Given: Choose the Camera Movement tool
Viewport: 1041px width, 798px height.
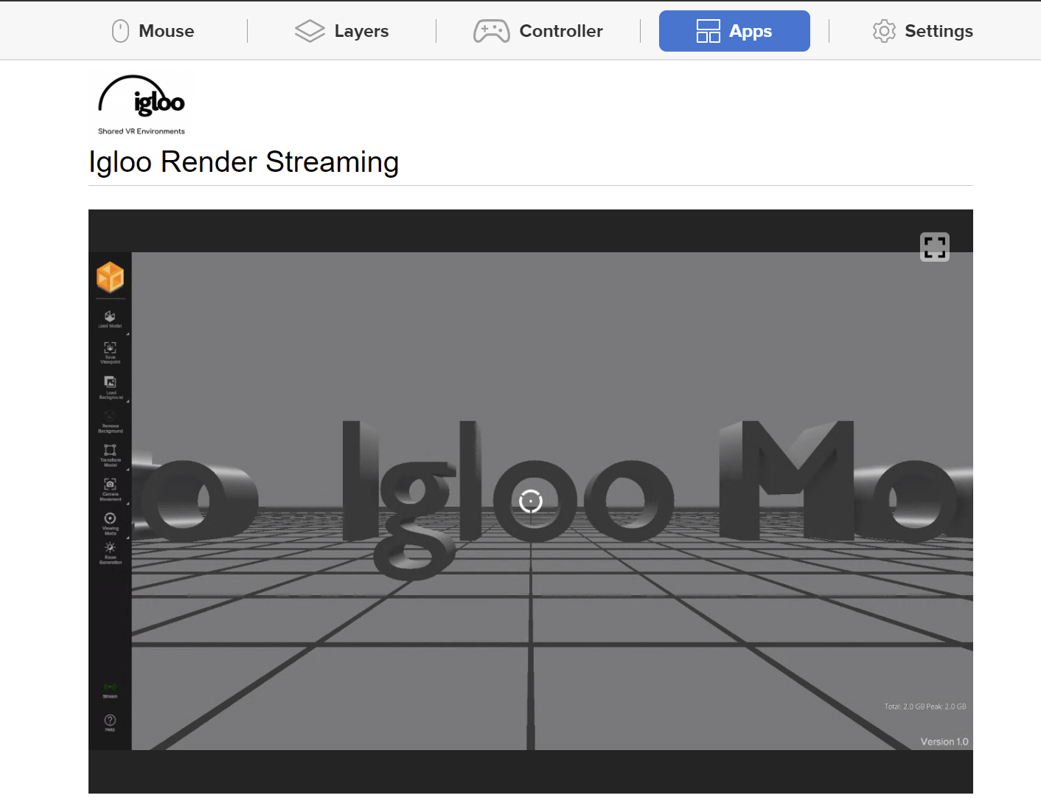Looking at the screenshot, I should pyautogui.click(x=110, y=488).
